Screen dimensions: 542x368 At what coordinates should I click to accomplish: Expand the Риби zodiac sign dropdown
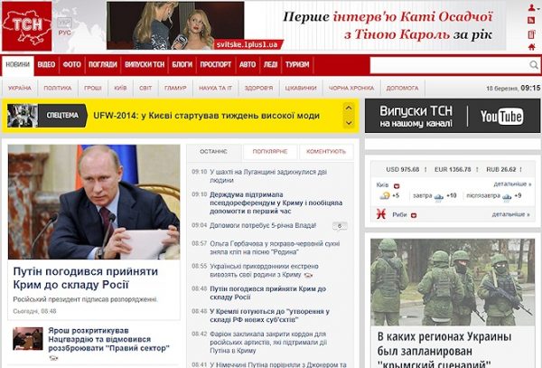414,215
